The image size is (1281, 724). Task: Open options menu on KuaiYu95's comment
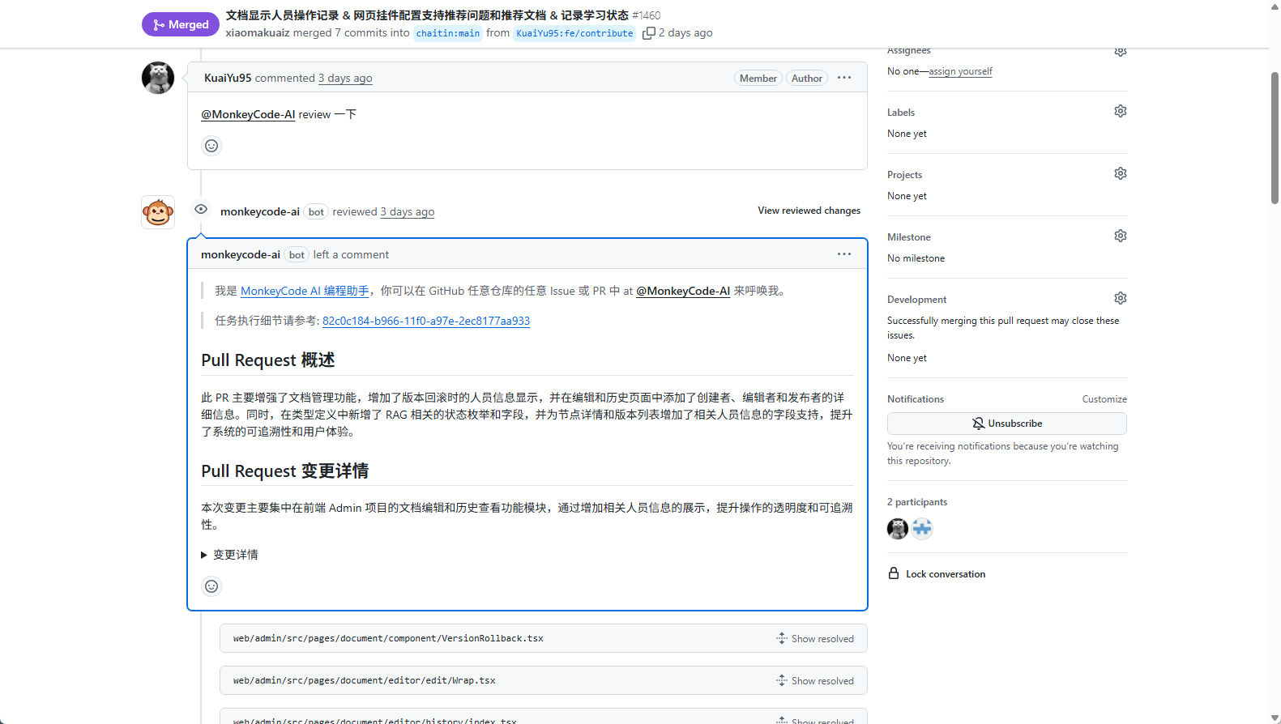[844, 78]
